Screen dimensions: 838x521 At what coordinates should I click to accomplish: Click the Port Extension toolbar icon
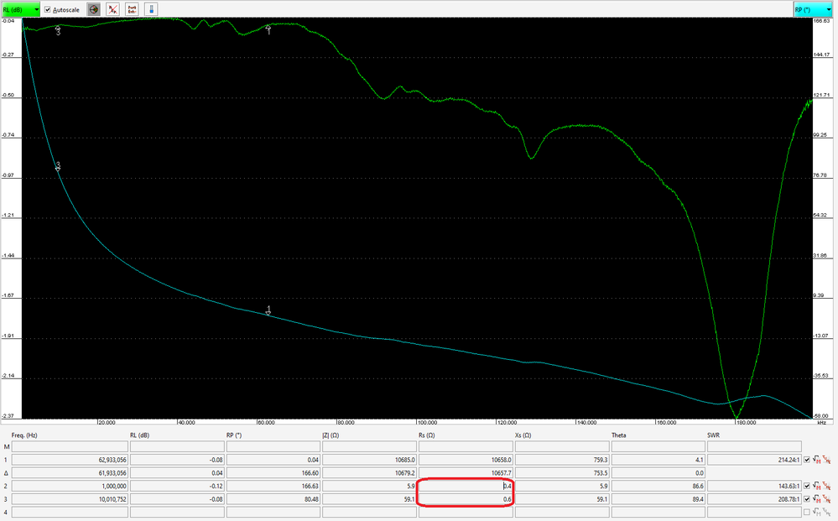pos(132,9)
